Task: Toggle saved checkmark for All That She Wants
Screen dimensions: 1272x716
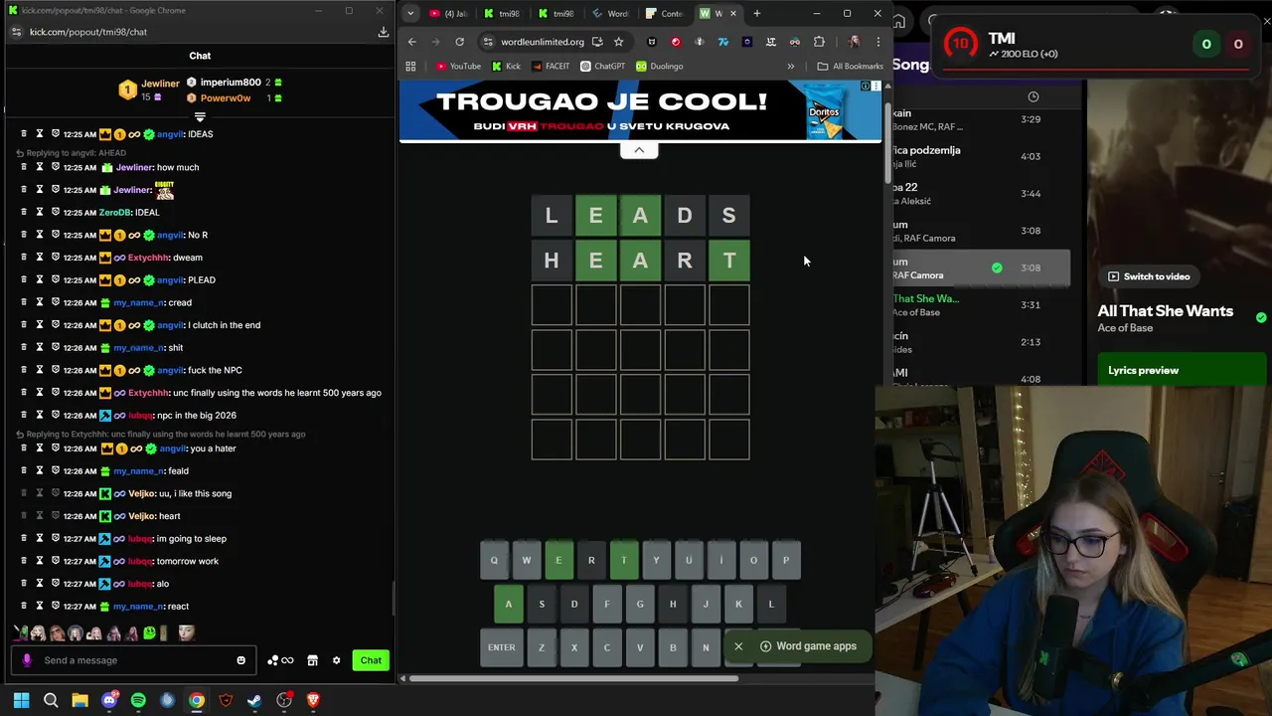Action: [1261, 317]
